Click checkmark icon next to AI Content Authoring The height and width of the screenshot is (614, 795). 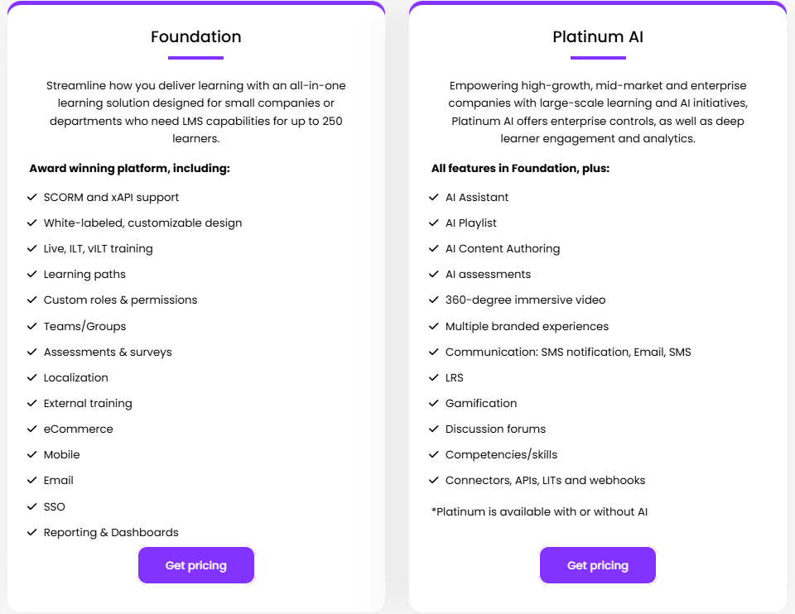pyautogui.click(x=434, y=249)
